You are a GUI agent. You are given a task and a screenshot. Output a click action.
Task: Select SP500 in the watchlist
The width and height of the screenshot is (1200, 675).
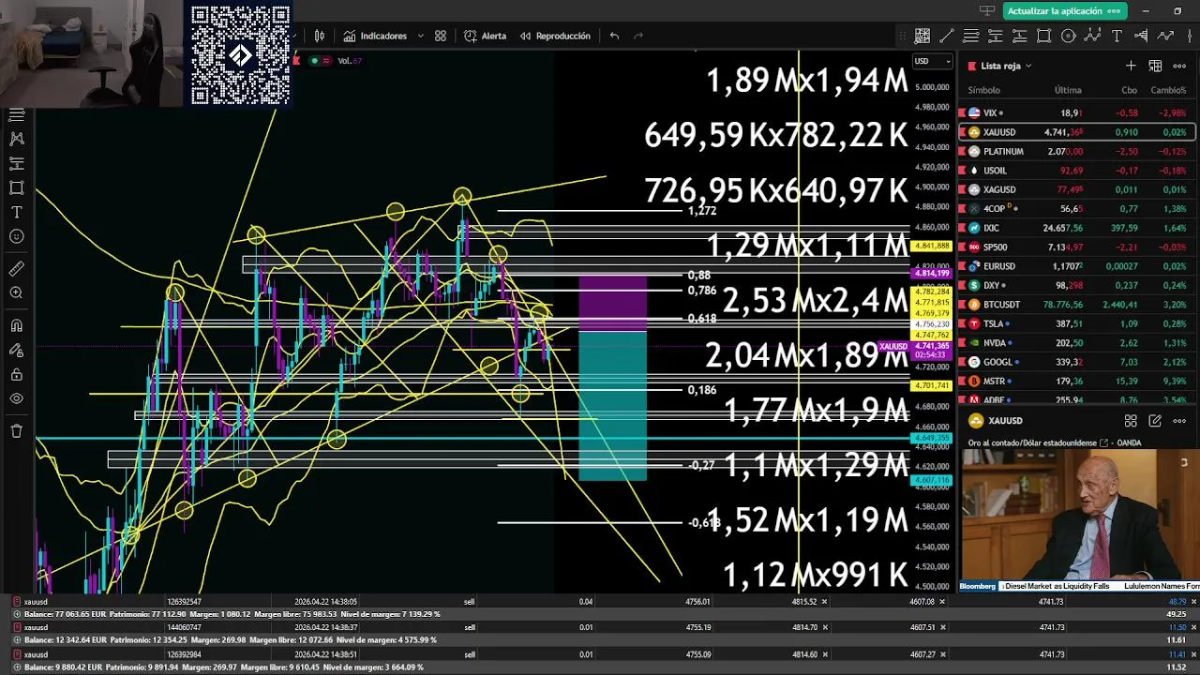click(1077, 247)
